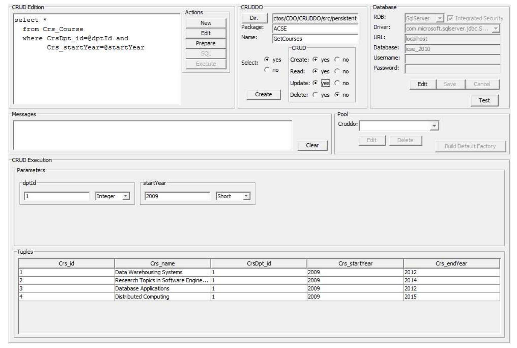Choose 'no' for CRUD Create

[337, 60]
